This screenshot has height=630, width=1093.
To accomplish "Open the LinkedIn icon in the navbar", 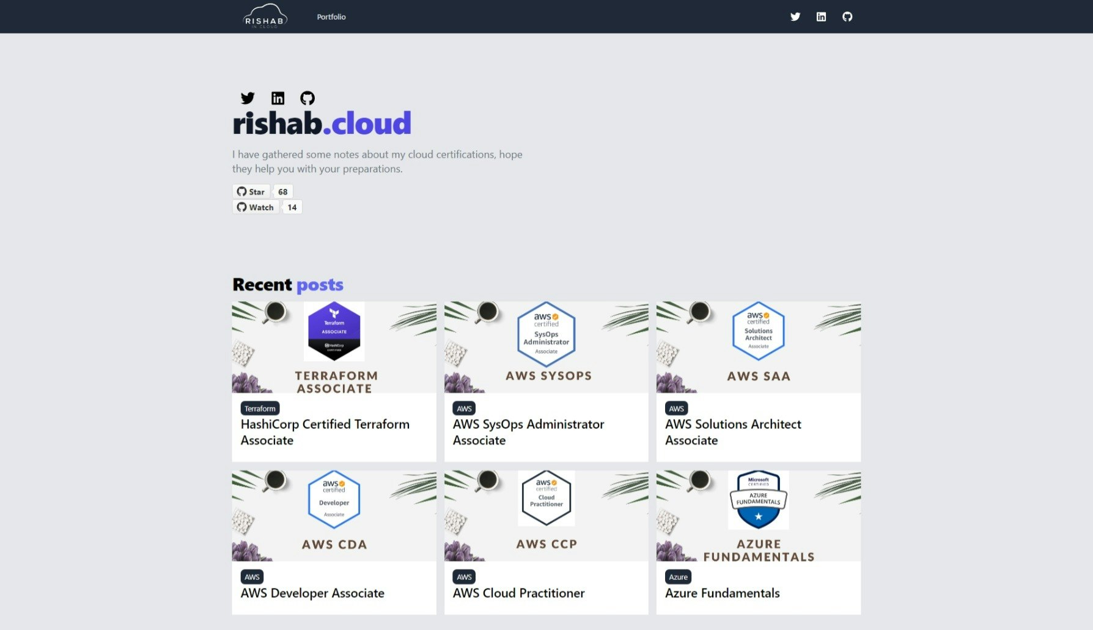I will [822, 16].
